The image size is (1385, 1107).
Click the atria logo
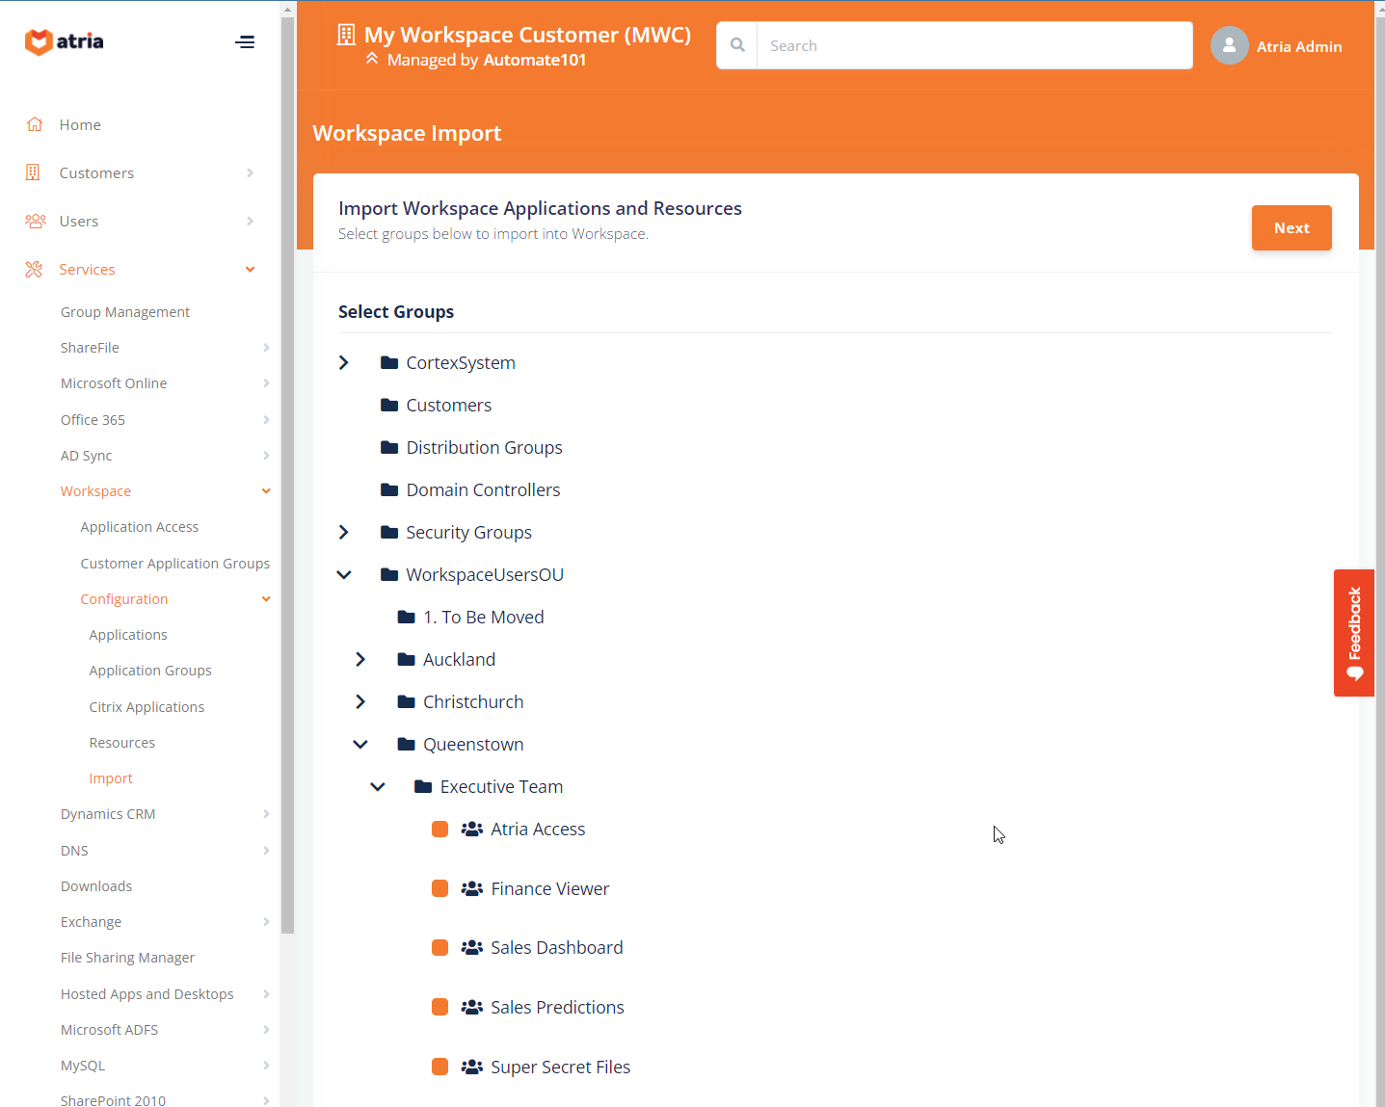coord(65,41)
